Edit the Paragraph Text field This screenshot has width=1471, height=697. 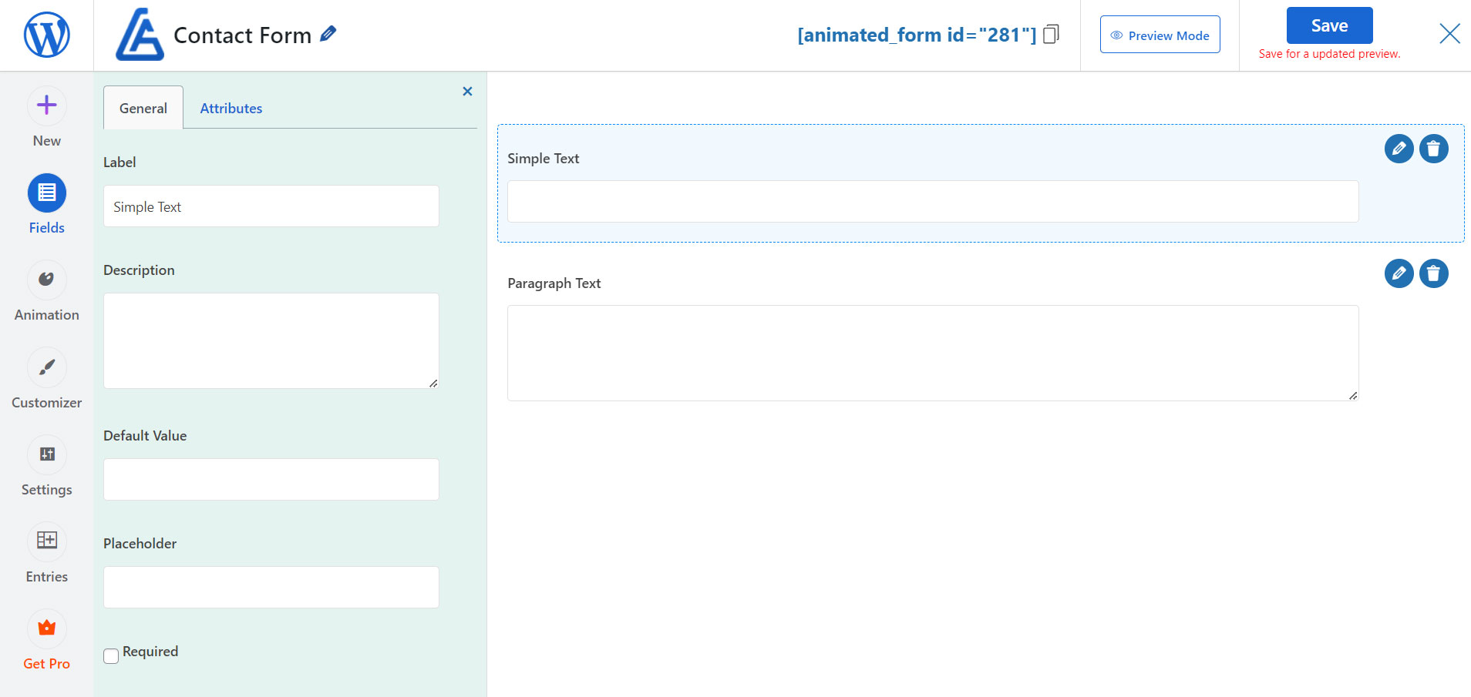tap(1399, 273)
